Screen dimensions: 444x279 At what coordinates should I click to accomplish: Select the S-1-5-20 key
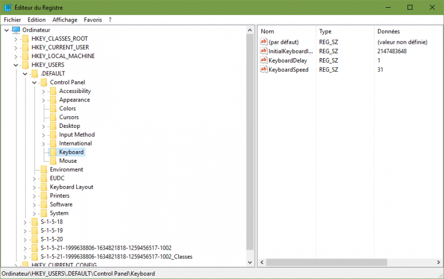(52, 240)
